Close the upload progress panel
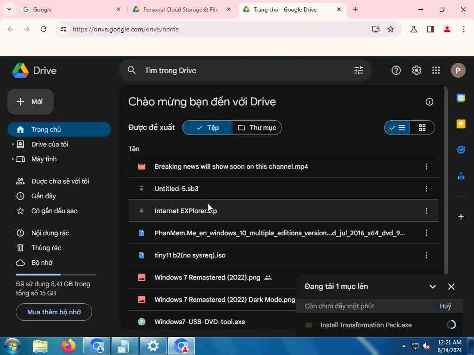Screen dimensions: 474x355 451,287
